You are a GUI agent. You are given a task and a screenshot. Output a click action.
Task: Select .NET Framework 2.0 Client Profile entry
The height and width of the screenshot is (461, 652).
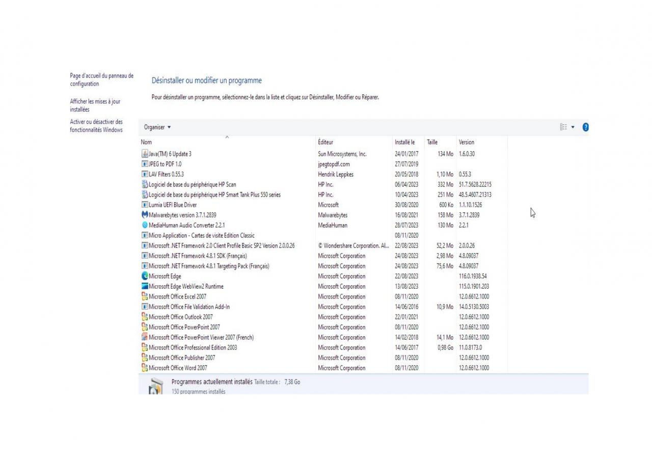(222, 246)
